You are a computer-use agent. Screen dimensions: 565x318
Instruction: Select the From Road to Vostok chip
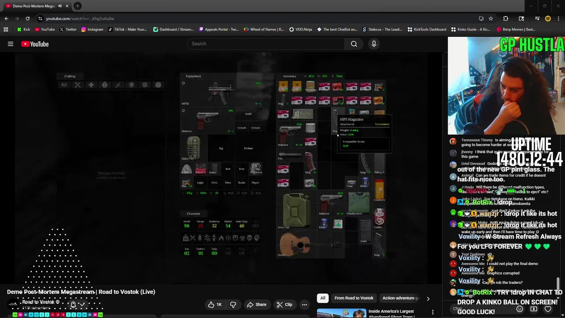click(354, 298)
